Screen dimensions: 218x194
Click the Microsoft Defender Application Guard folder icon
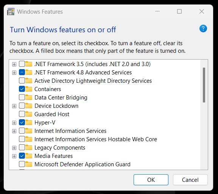tap(29, 164)
